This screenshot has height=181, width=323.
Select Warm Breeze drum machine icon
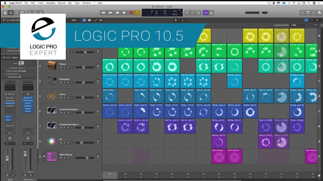click(x=52, y=156)
